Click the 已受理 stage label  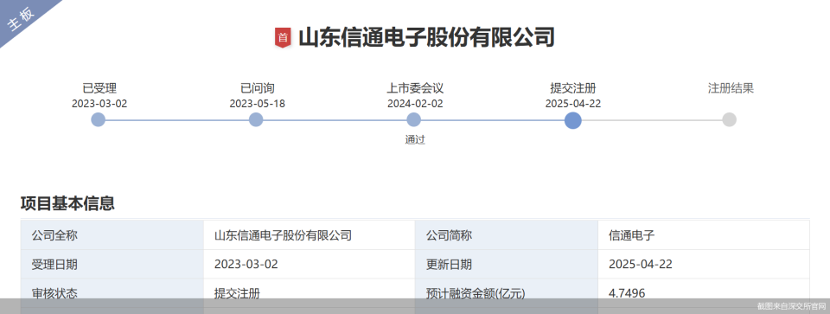click(x=99, y=88)
